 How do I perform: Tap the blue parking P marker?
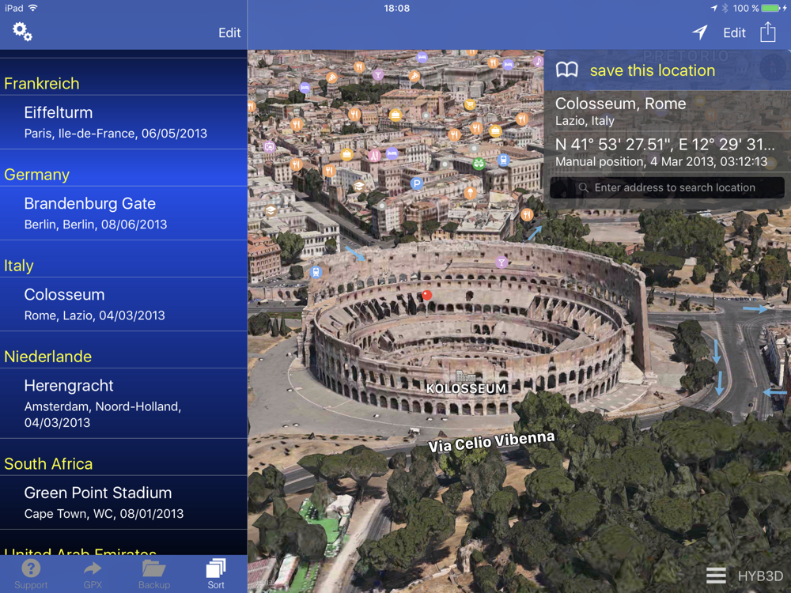tap(416, 183)
